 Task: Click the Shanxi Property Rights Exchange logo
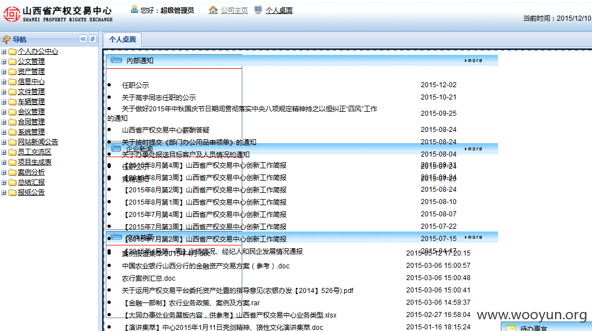click(59, 15)
